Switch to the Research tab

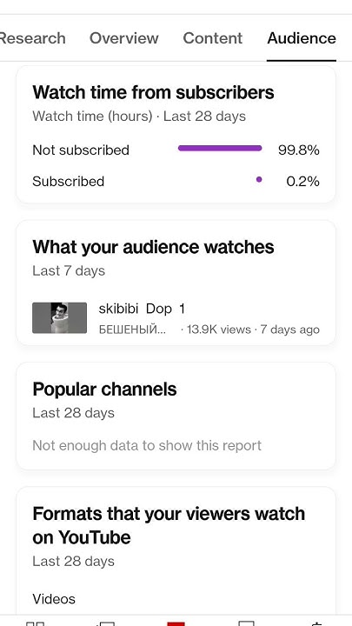(32, 38)
